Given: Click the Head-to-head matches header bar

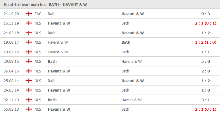Looking at the screenshot, I should pos(110,5).
